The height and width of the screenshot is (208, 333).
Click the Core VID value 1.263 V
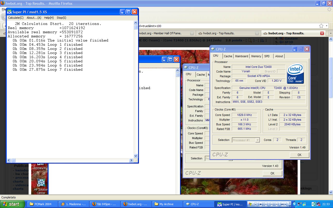click(x=276, y=81)
